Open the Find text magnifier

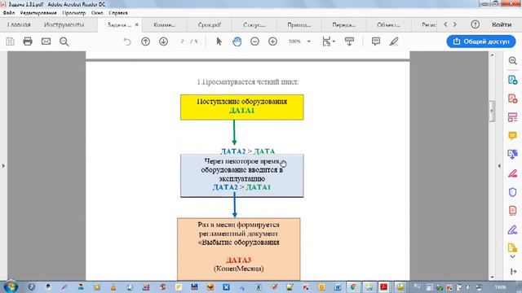click(64, 42)
